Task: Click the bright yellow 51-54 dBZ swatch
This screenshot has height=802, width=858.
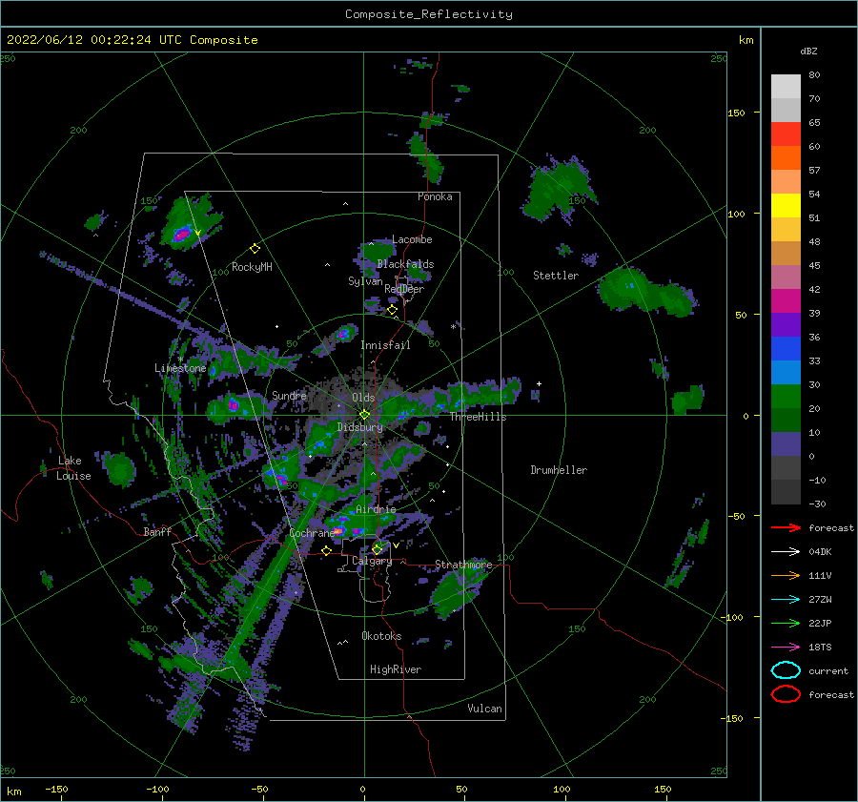Action: [786, 205]
